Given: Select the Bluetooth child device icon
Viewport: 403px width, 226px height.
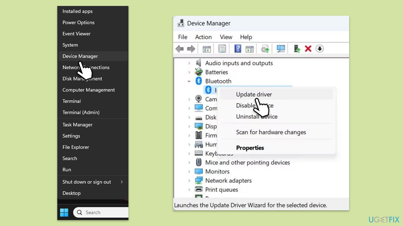Looking at the screenshot, I should coord(208,90).
